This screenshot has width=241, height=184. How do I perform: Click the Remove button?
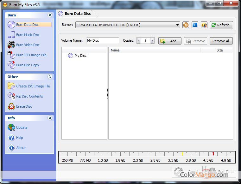pos(195,41)
